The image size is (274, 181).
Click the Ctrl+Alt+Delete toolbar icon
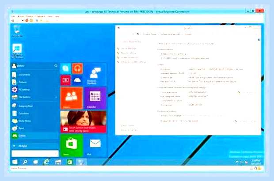point(12,21)
